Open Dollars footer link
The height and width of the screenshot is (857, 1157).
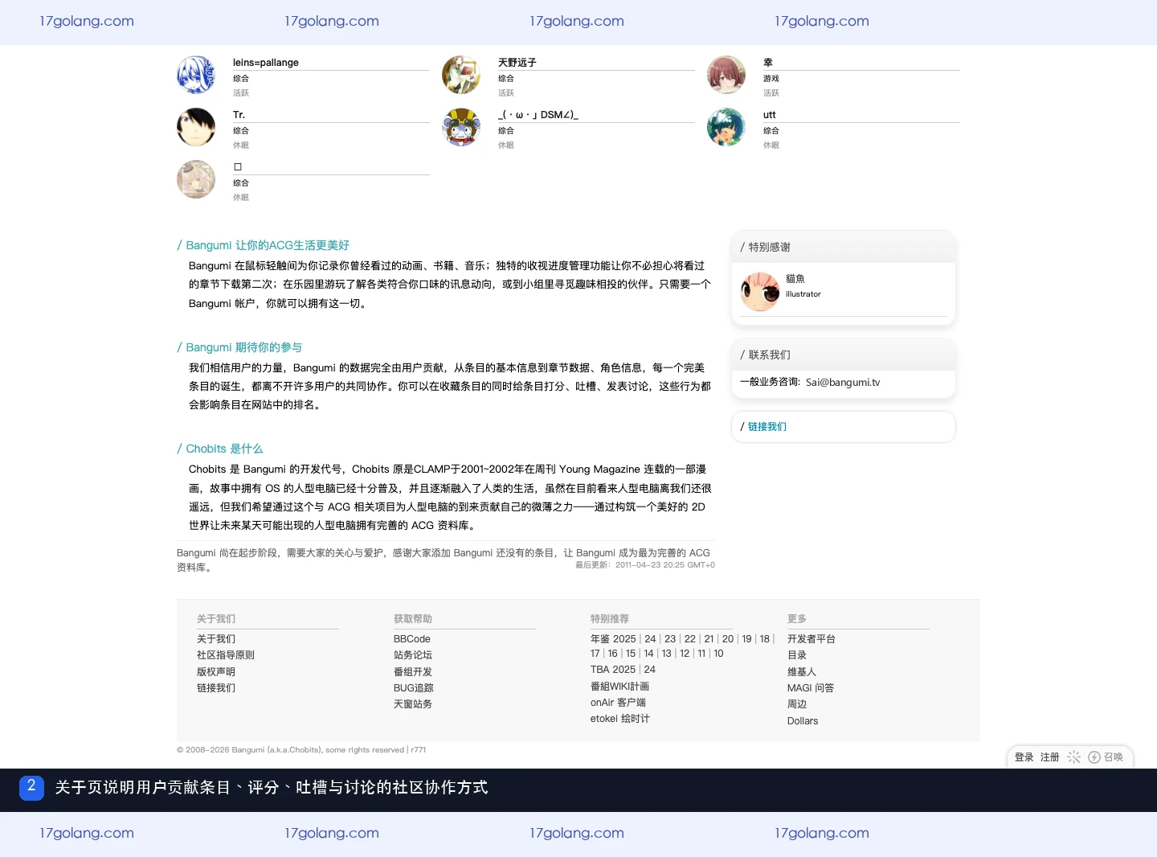pos(803,721)
